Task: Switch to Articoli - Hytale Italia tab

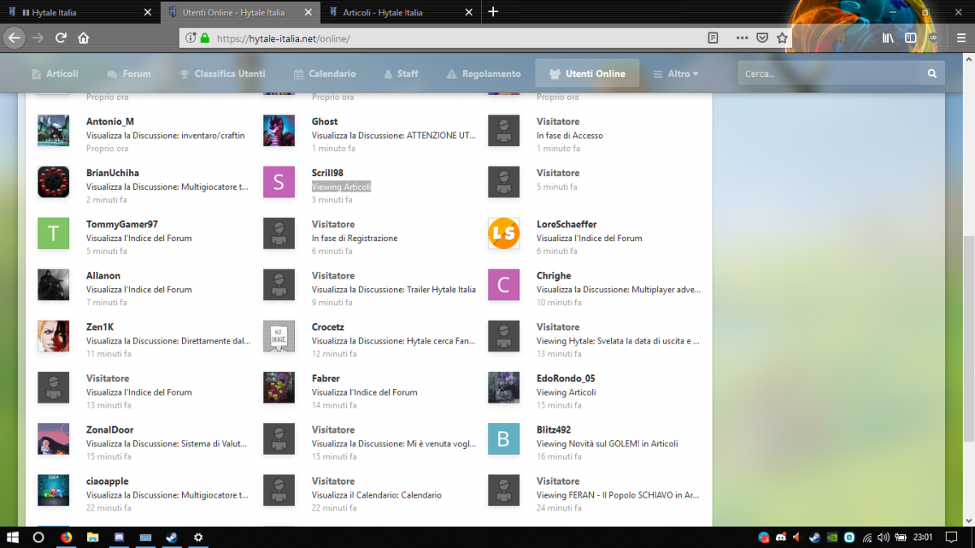Action: click(x=400, y=12)
